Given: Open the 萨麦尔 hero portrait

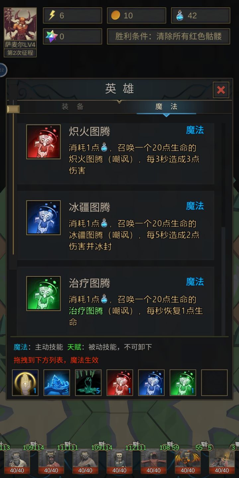Looking at the screenshot, I should [x=20, y=32].
